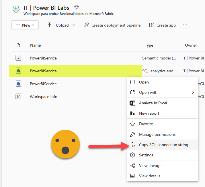Choose Copy SQL connection string
Screen dimensions: 205x187
coord(163,145)
